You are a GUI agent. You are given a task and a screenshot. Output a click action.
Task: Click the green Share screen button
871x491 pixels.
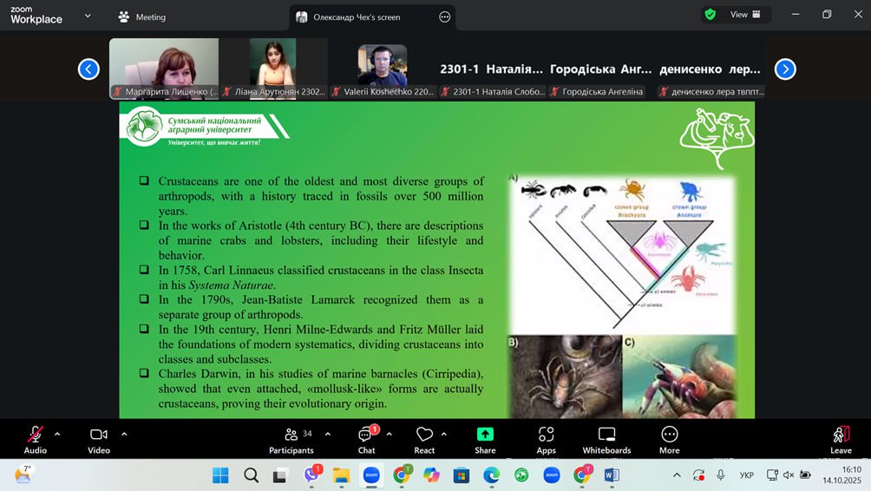coord(485,438)
